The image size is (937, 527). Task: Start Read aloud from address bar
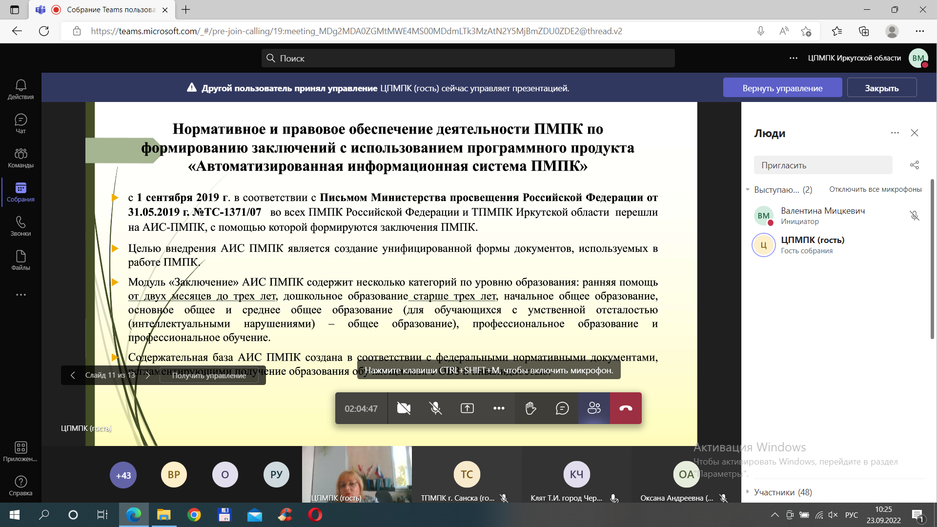(x=784, y=31)
